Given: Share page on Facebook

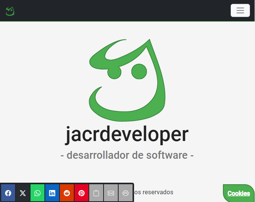Looking at the screenshot, I should coord(8,193).
